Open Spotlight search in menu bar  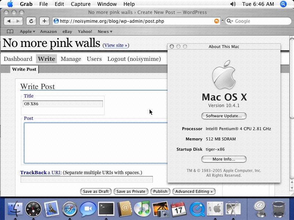click(x=283, y=4)
